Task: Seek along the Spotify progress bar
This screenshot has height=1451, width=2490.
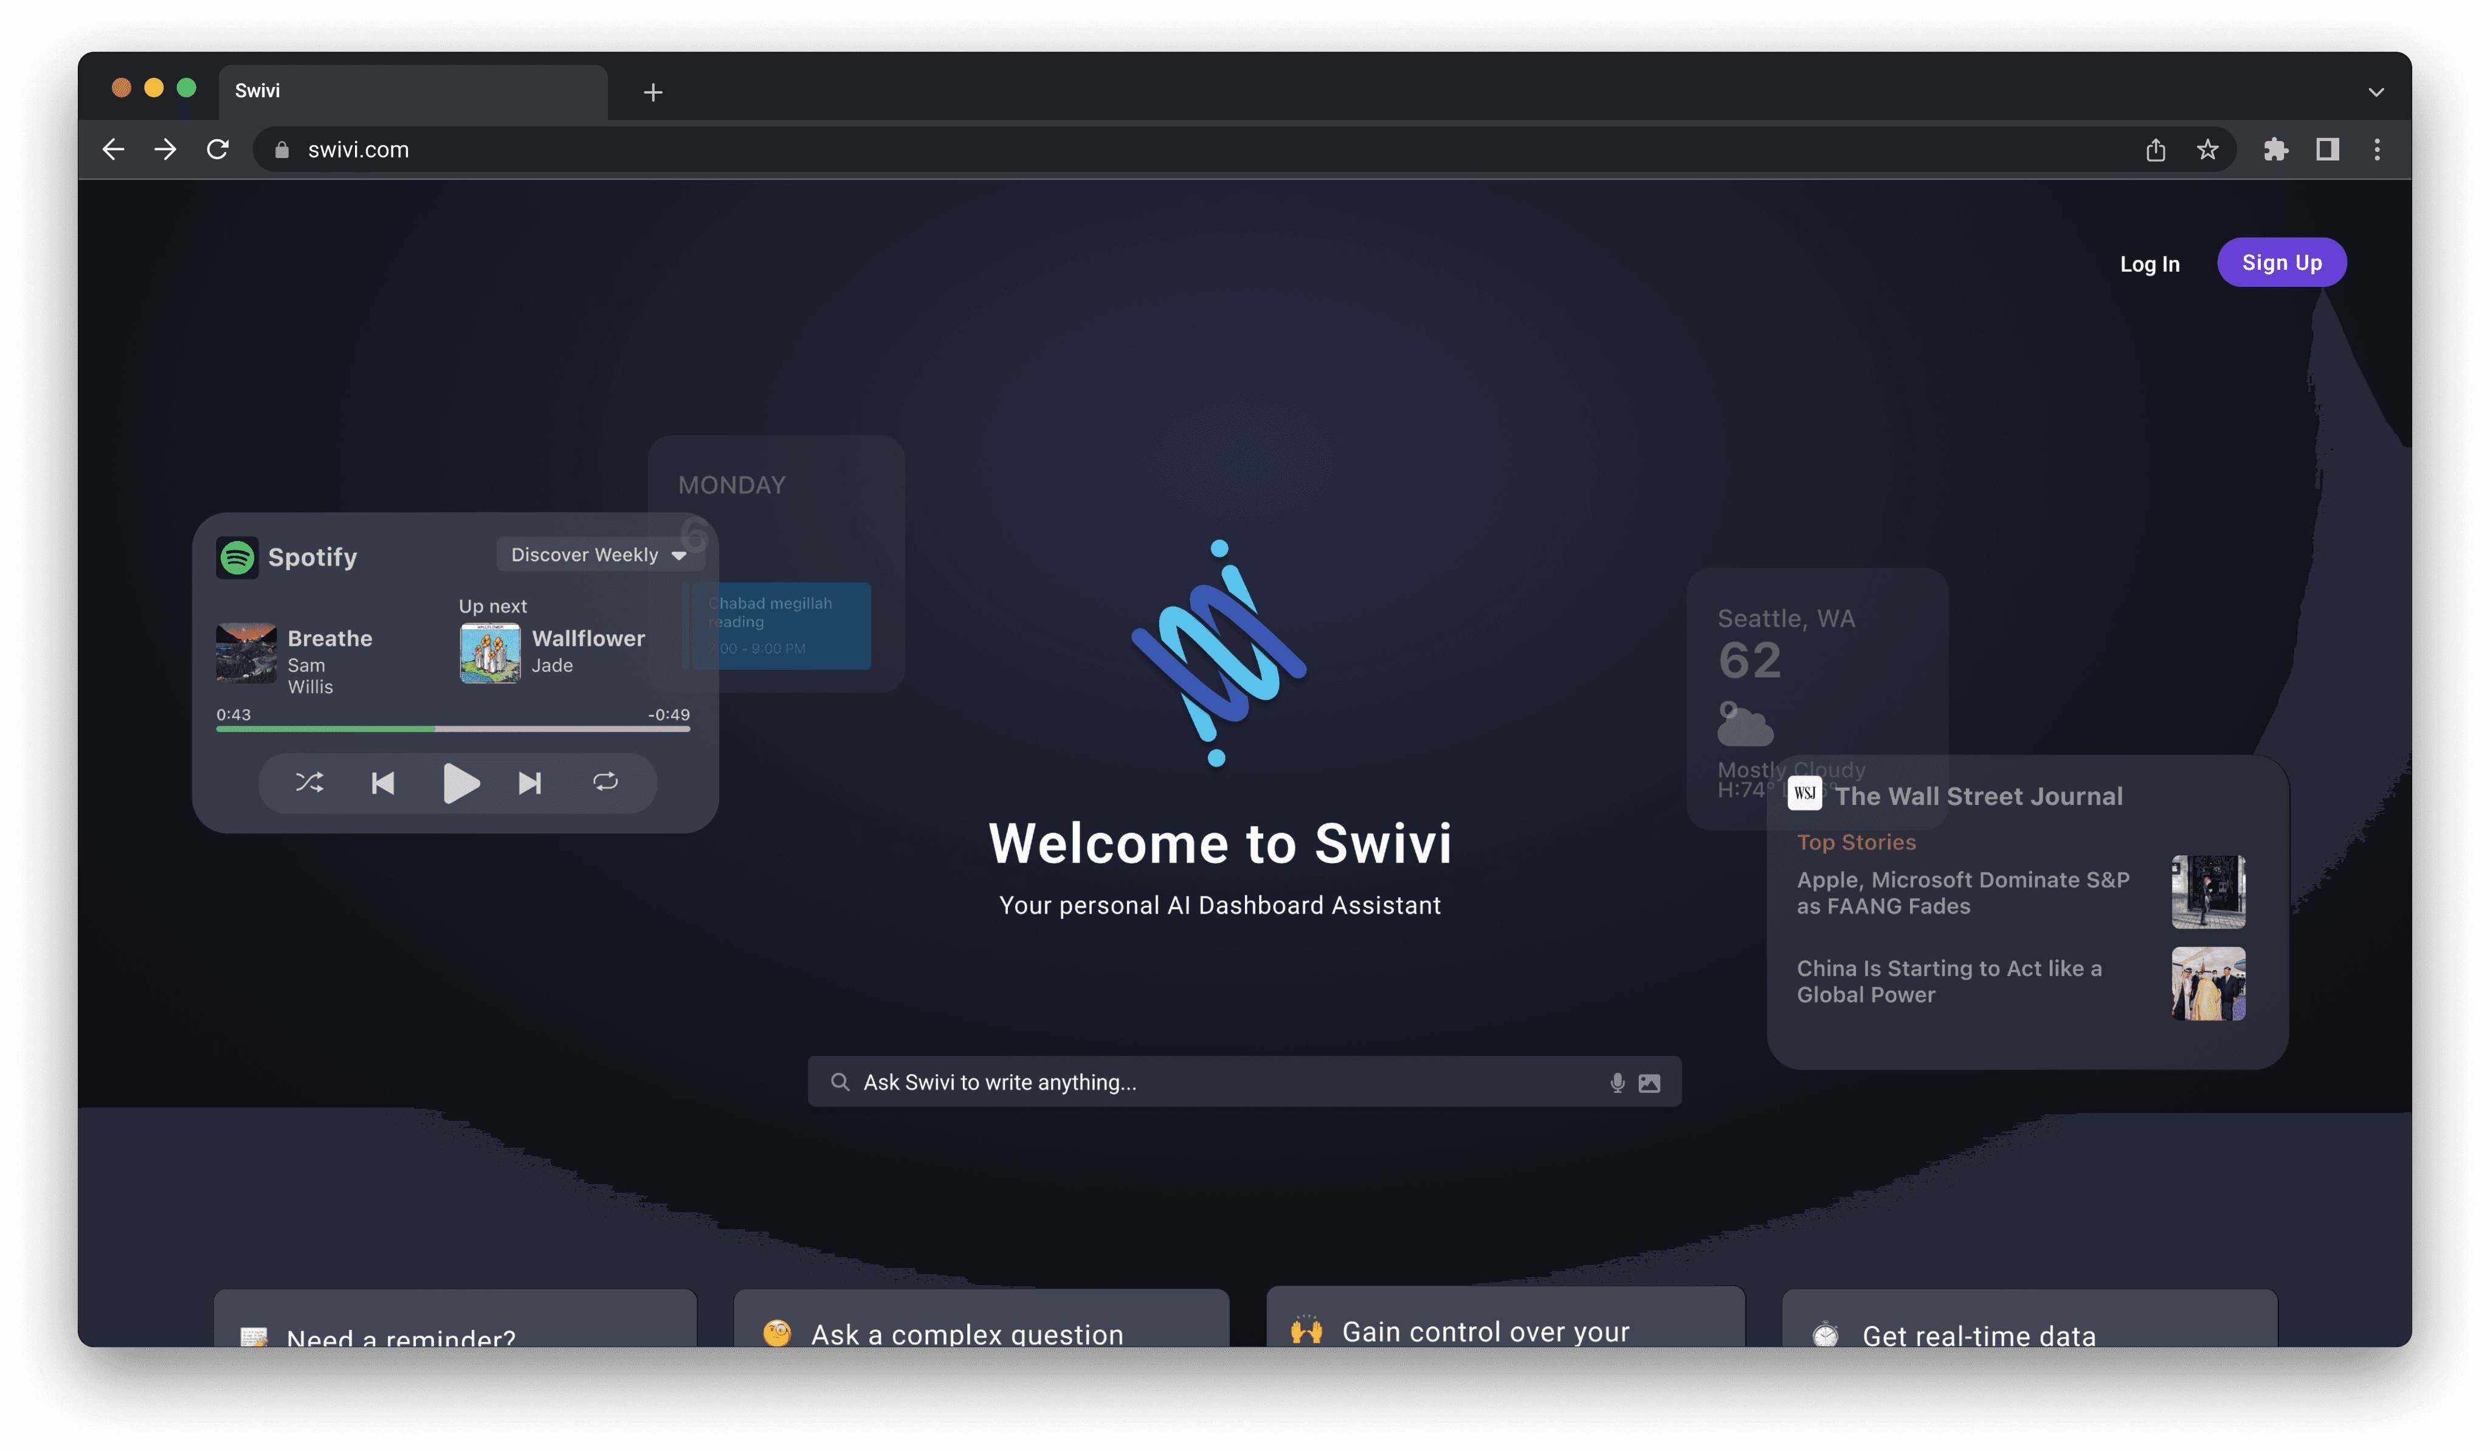Action: (x=452, y=729)
